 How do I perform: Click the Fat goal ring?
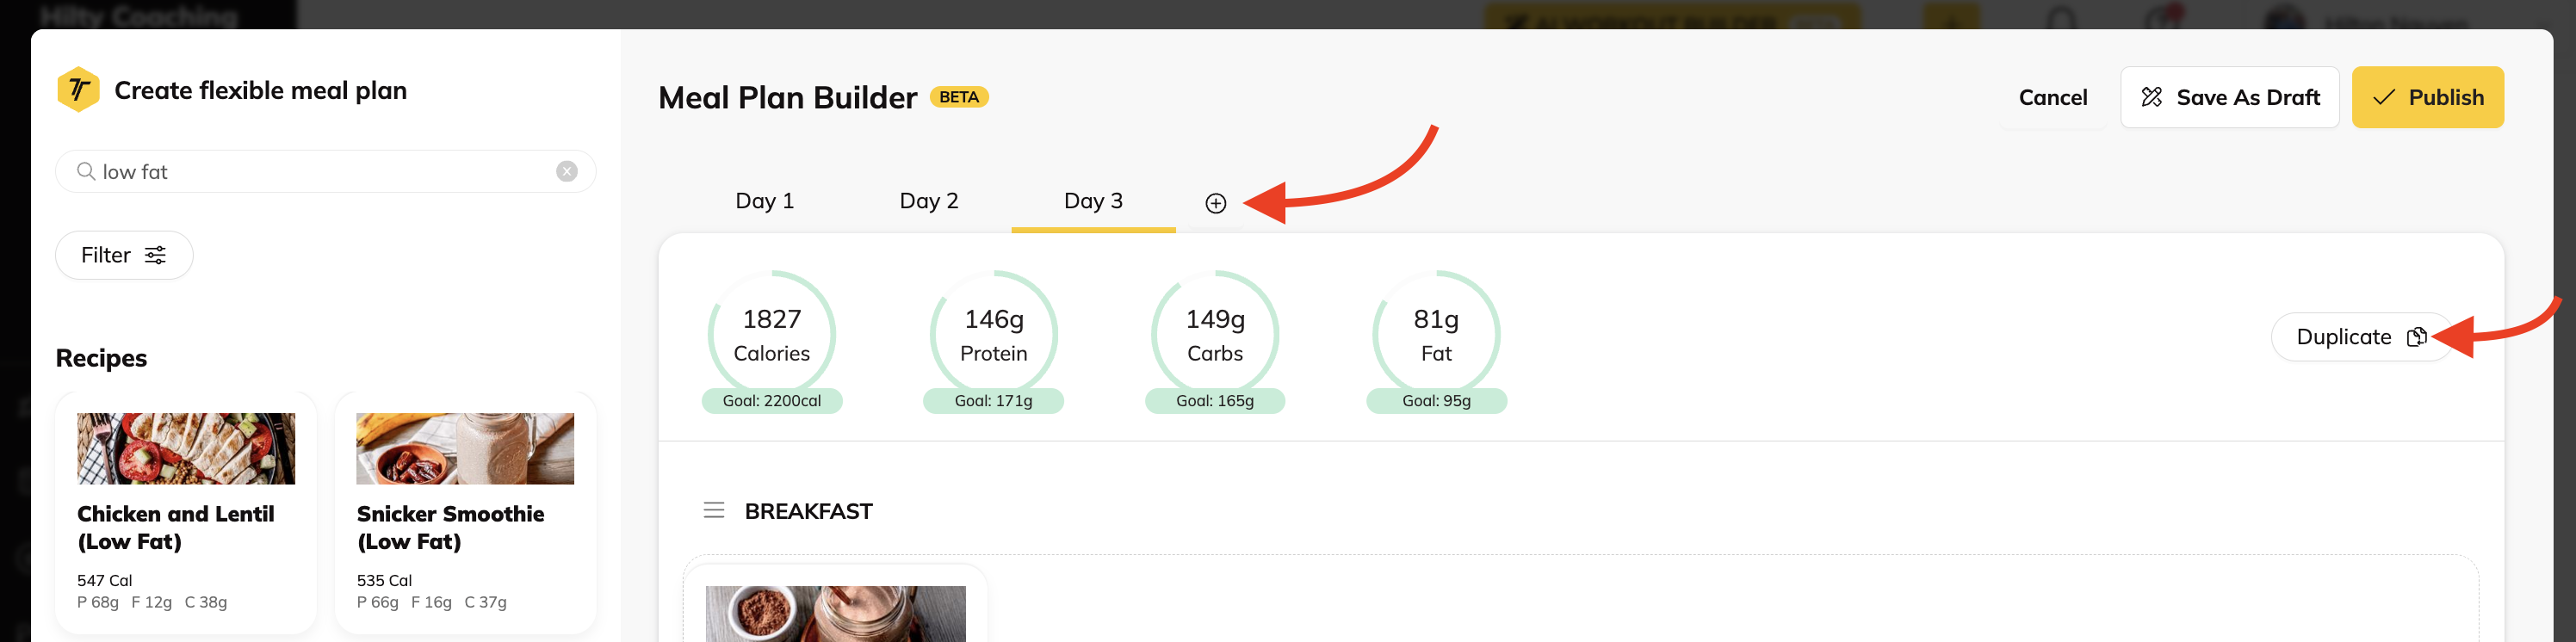[x=1436, y=334]
